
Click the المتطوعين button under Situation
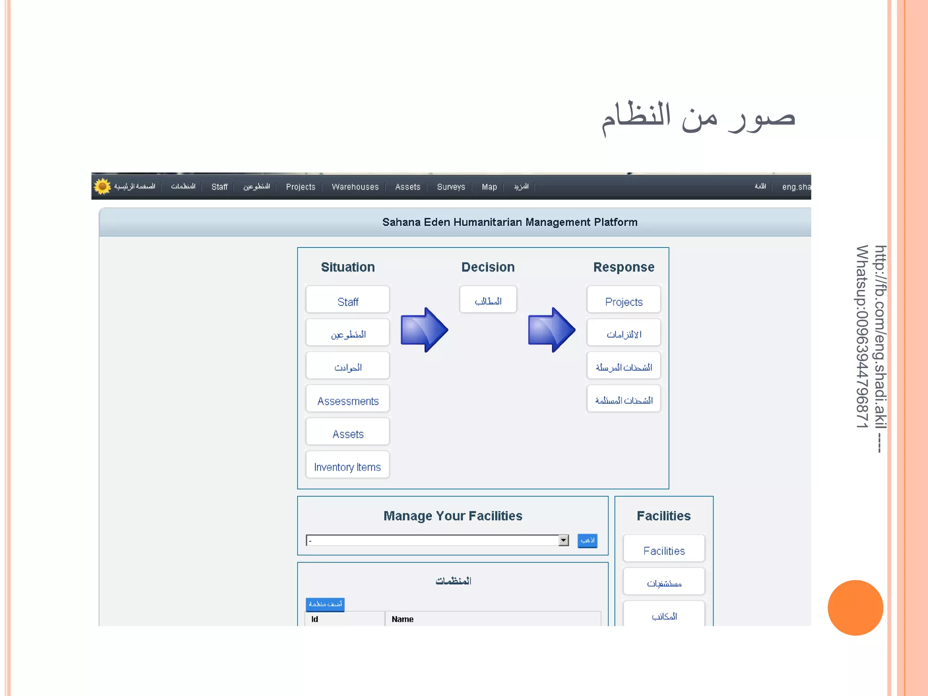coord(348,332)
